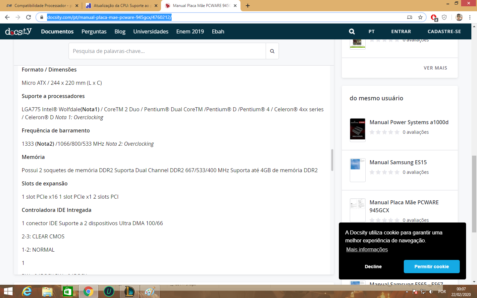
Task: Open Manual Samsung ES15 document
Action: (x=398, y=162)
